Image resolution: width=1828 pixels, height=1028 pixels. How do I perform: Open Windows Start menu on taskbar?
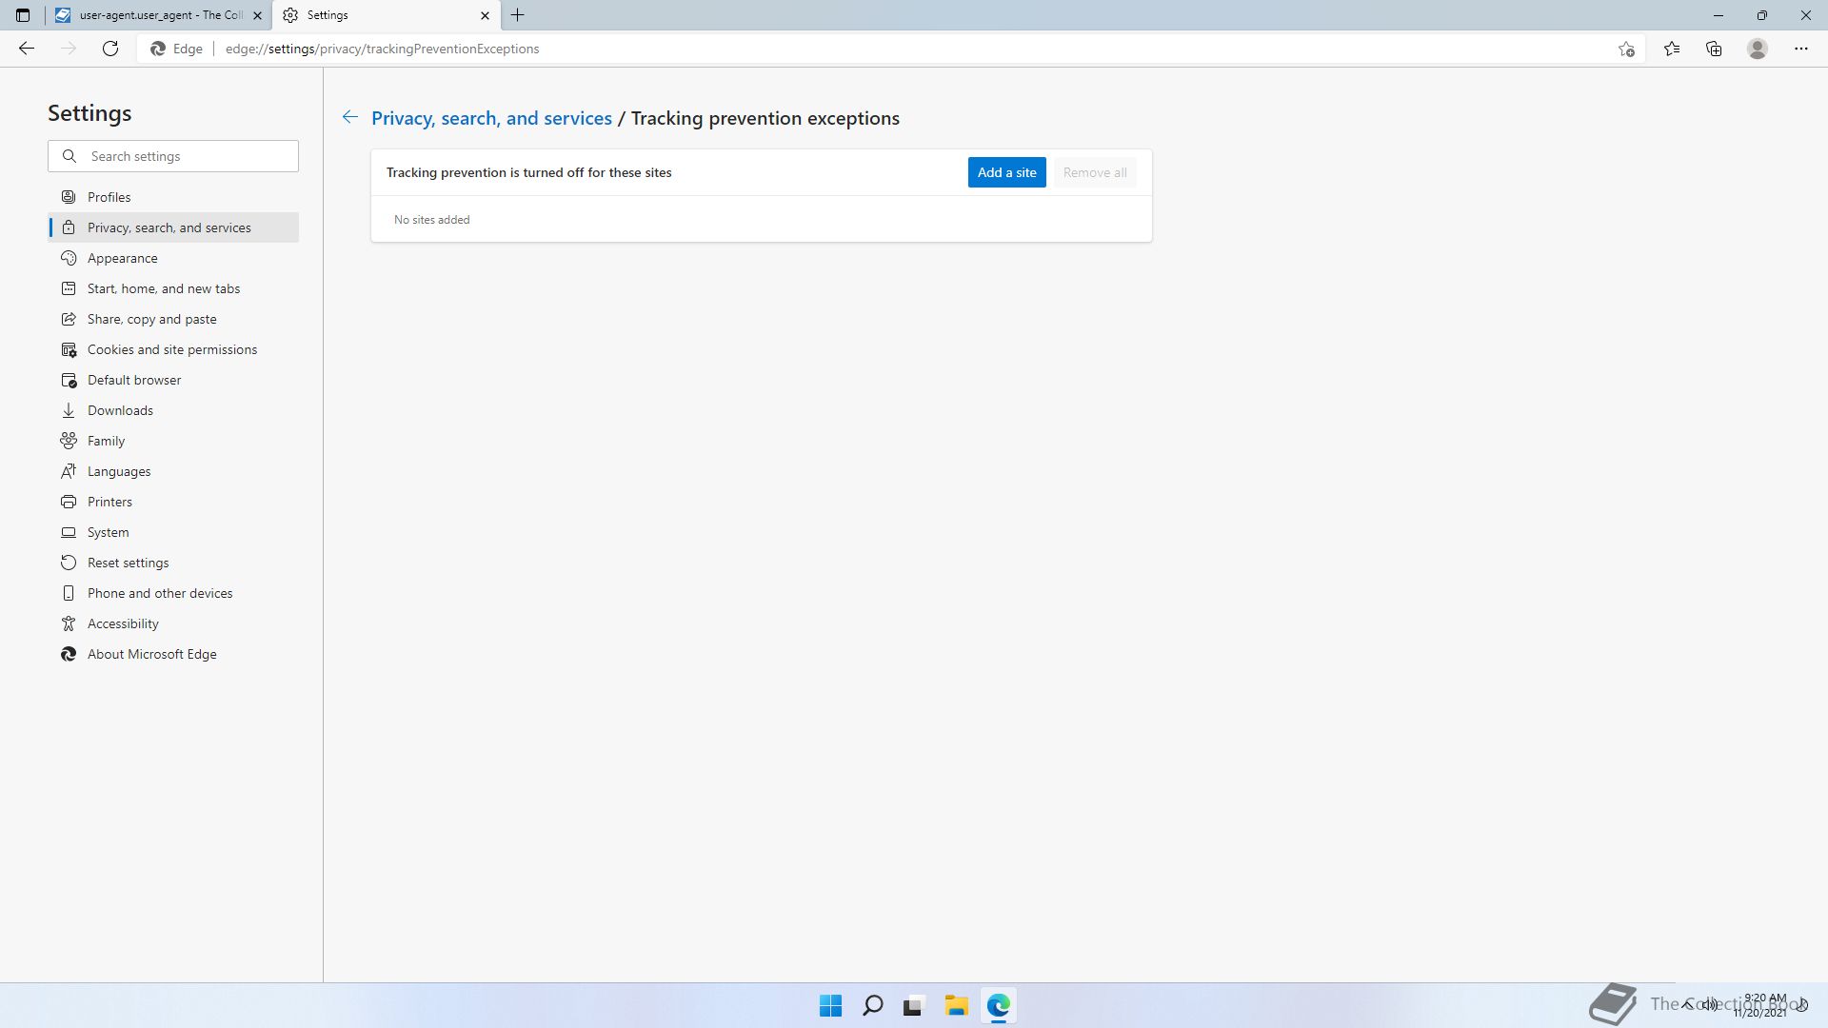click(830, 1005)
